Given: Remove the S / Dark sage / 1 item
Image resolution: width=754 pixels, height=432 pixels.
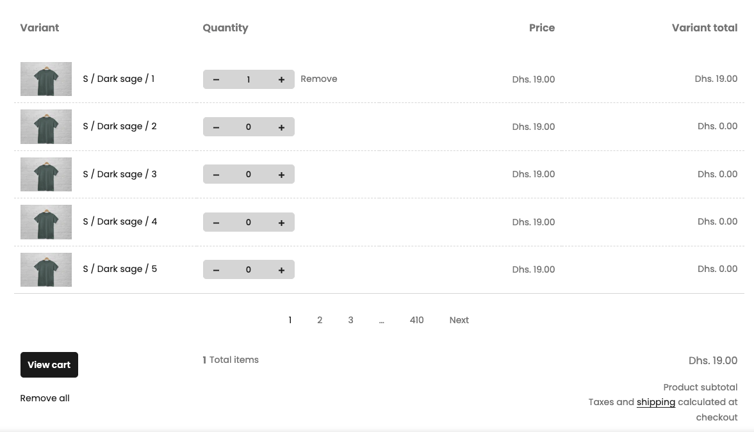Looking at the screenshot, I should click(x=318, y=79).
